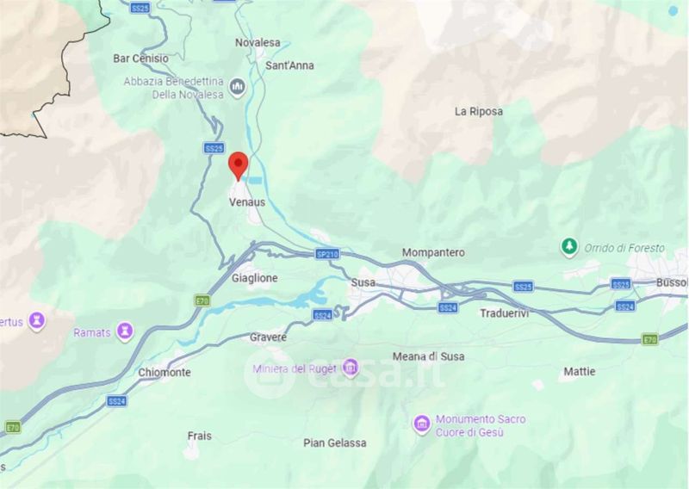Click the green E70 highway shield near Giaglione
Image resolution: width=689 pixels, height=489 pixels.
pos(202,300)
